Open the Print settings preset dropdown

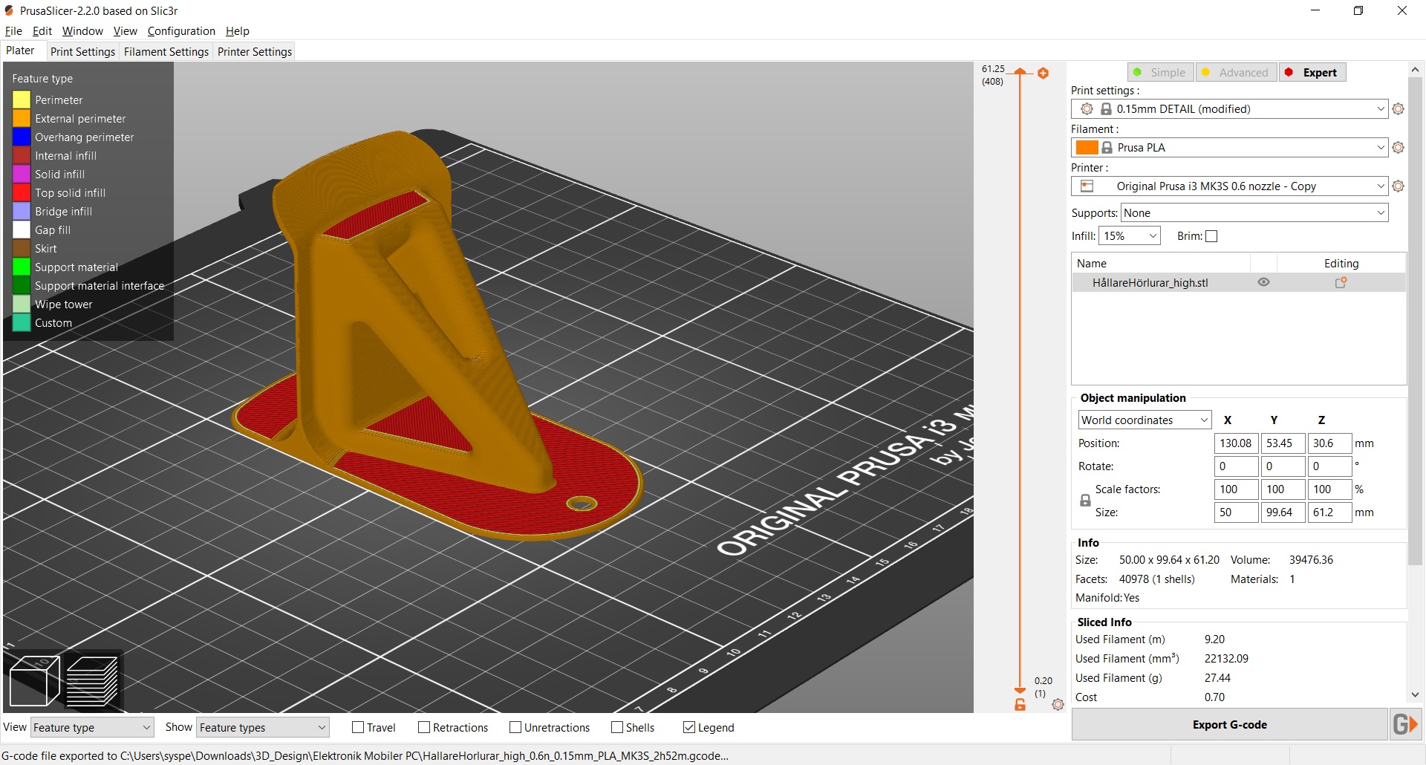[1229, 109]
